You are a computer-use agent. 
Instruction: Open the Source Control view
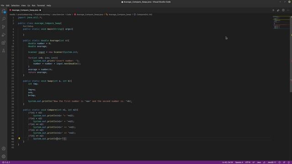[4, 27]
